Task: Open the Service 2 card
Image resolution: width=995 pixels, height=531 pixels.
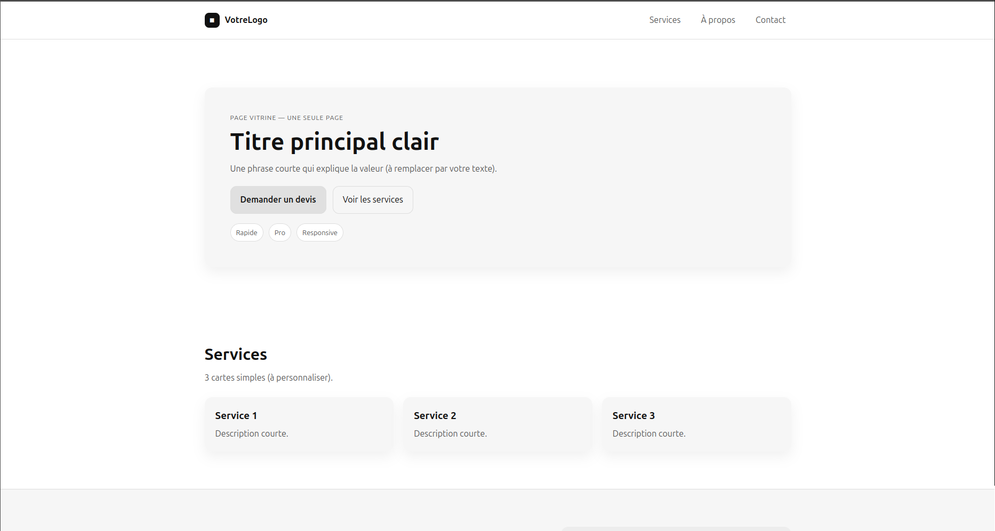Action: click(497, 424)
